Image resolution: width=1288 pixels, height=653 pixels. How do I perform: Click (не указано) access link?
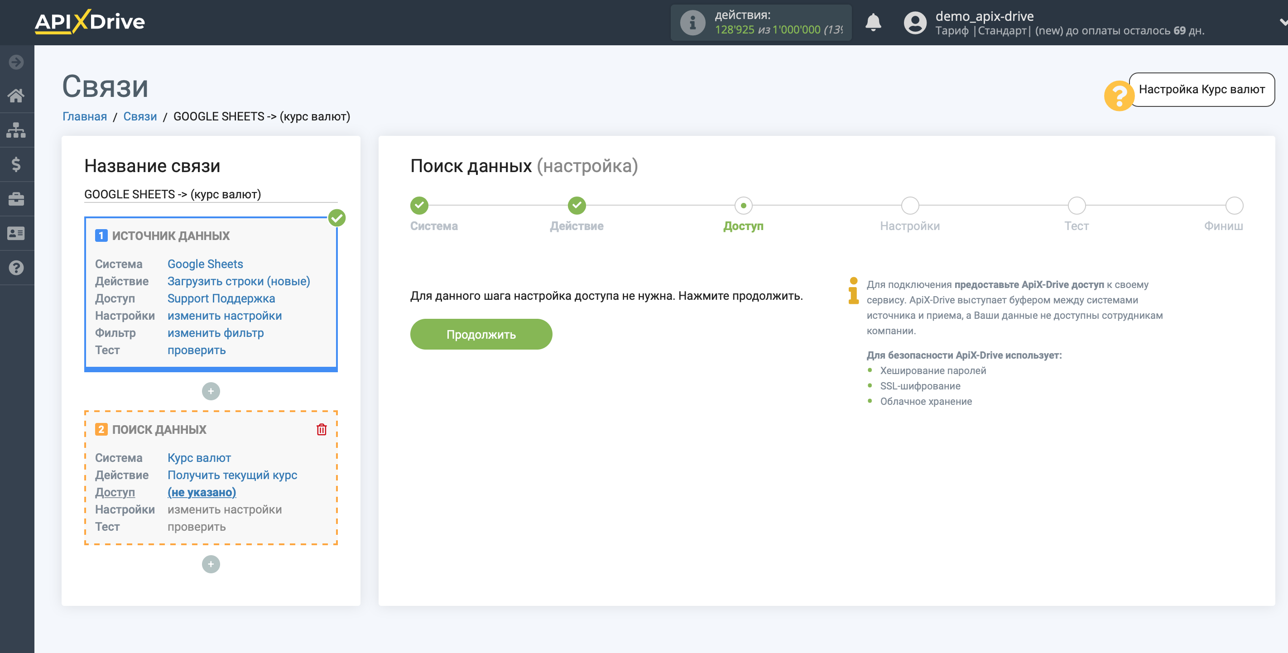tap(202, 493)
